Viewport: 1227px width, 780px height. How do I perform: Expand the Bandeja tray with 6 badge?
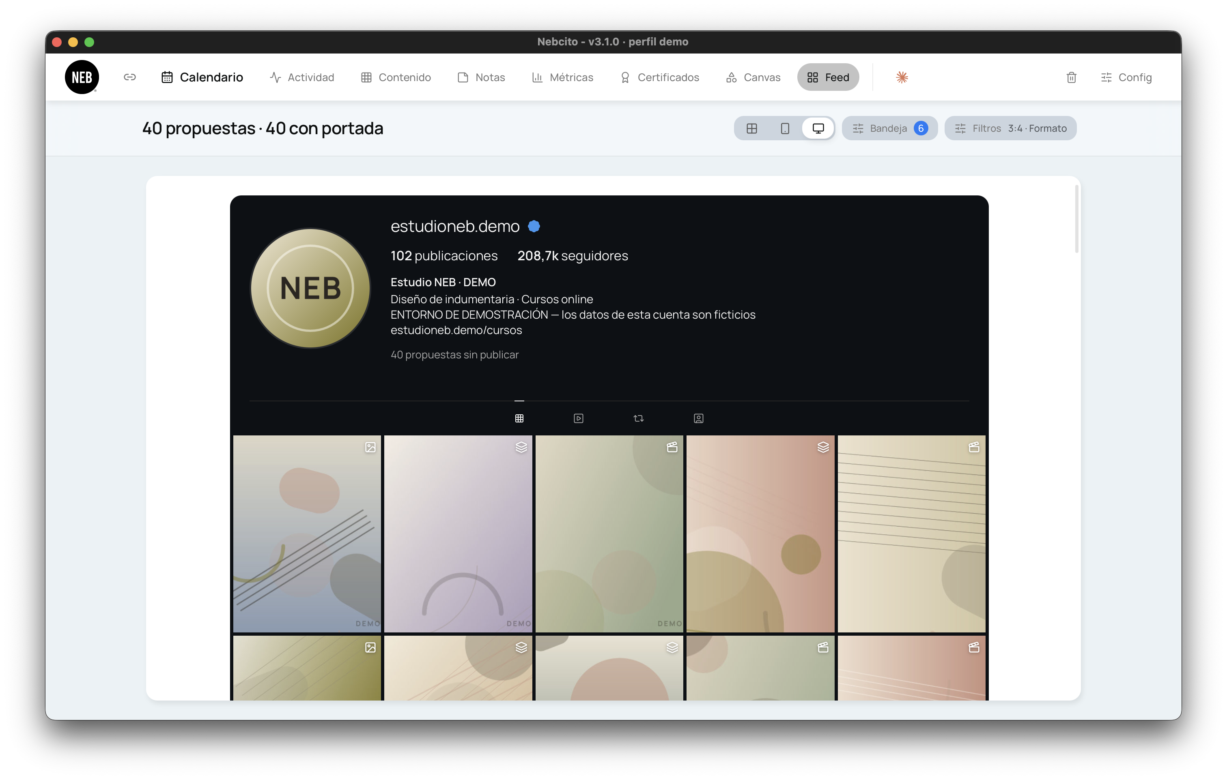(890, 128)
